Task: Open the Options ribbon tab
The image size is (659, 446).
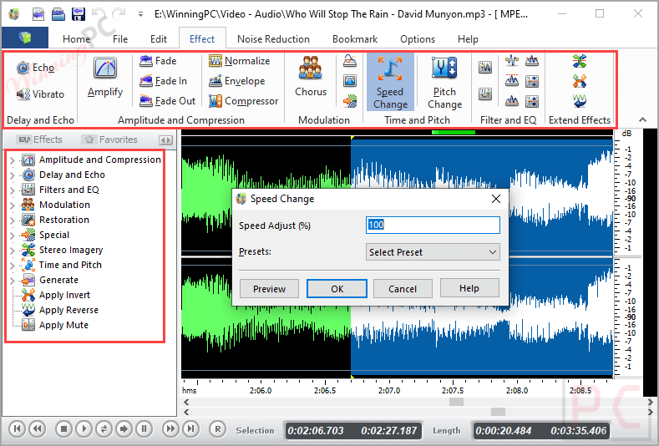Action: click(x=418, y=38)
